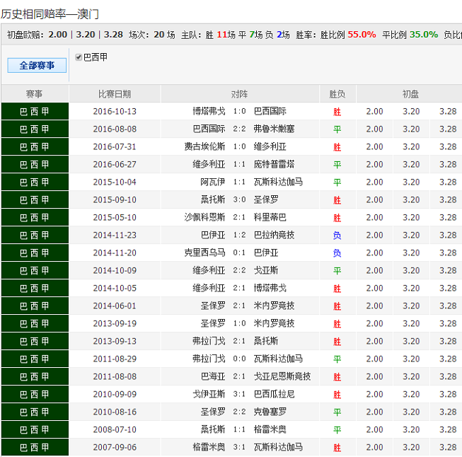This screenshot has height=457, width=462.
Task: Open the 0:0 score link
Action: tap(239, 359)
